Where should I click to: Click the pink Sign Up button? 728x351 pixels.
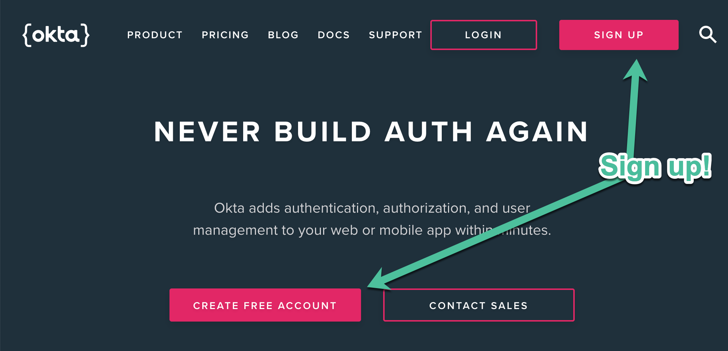point(619,35)
